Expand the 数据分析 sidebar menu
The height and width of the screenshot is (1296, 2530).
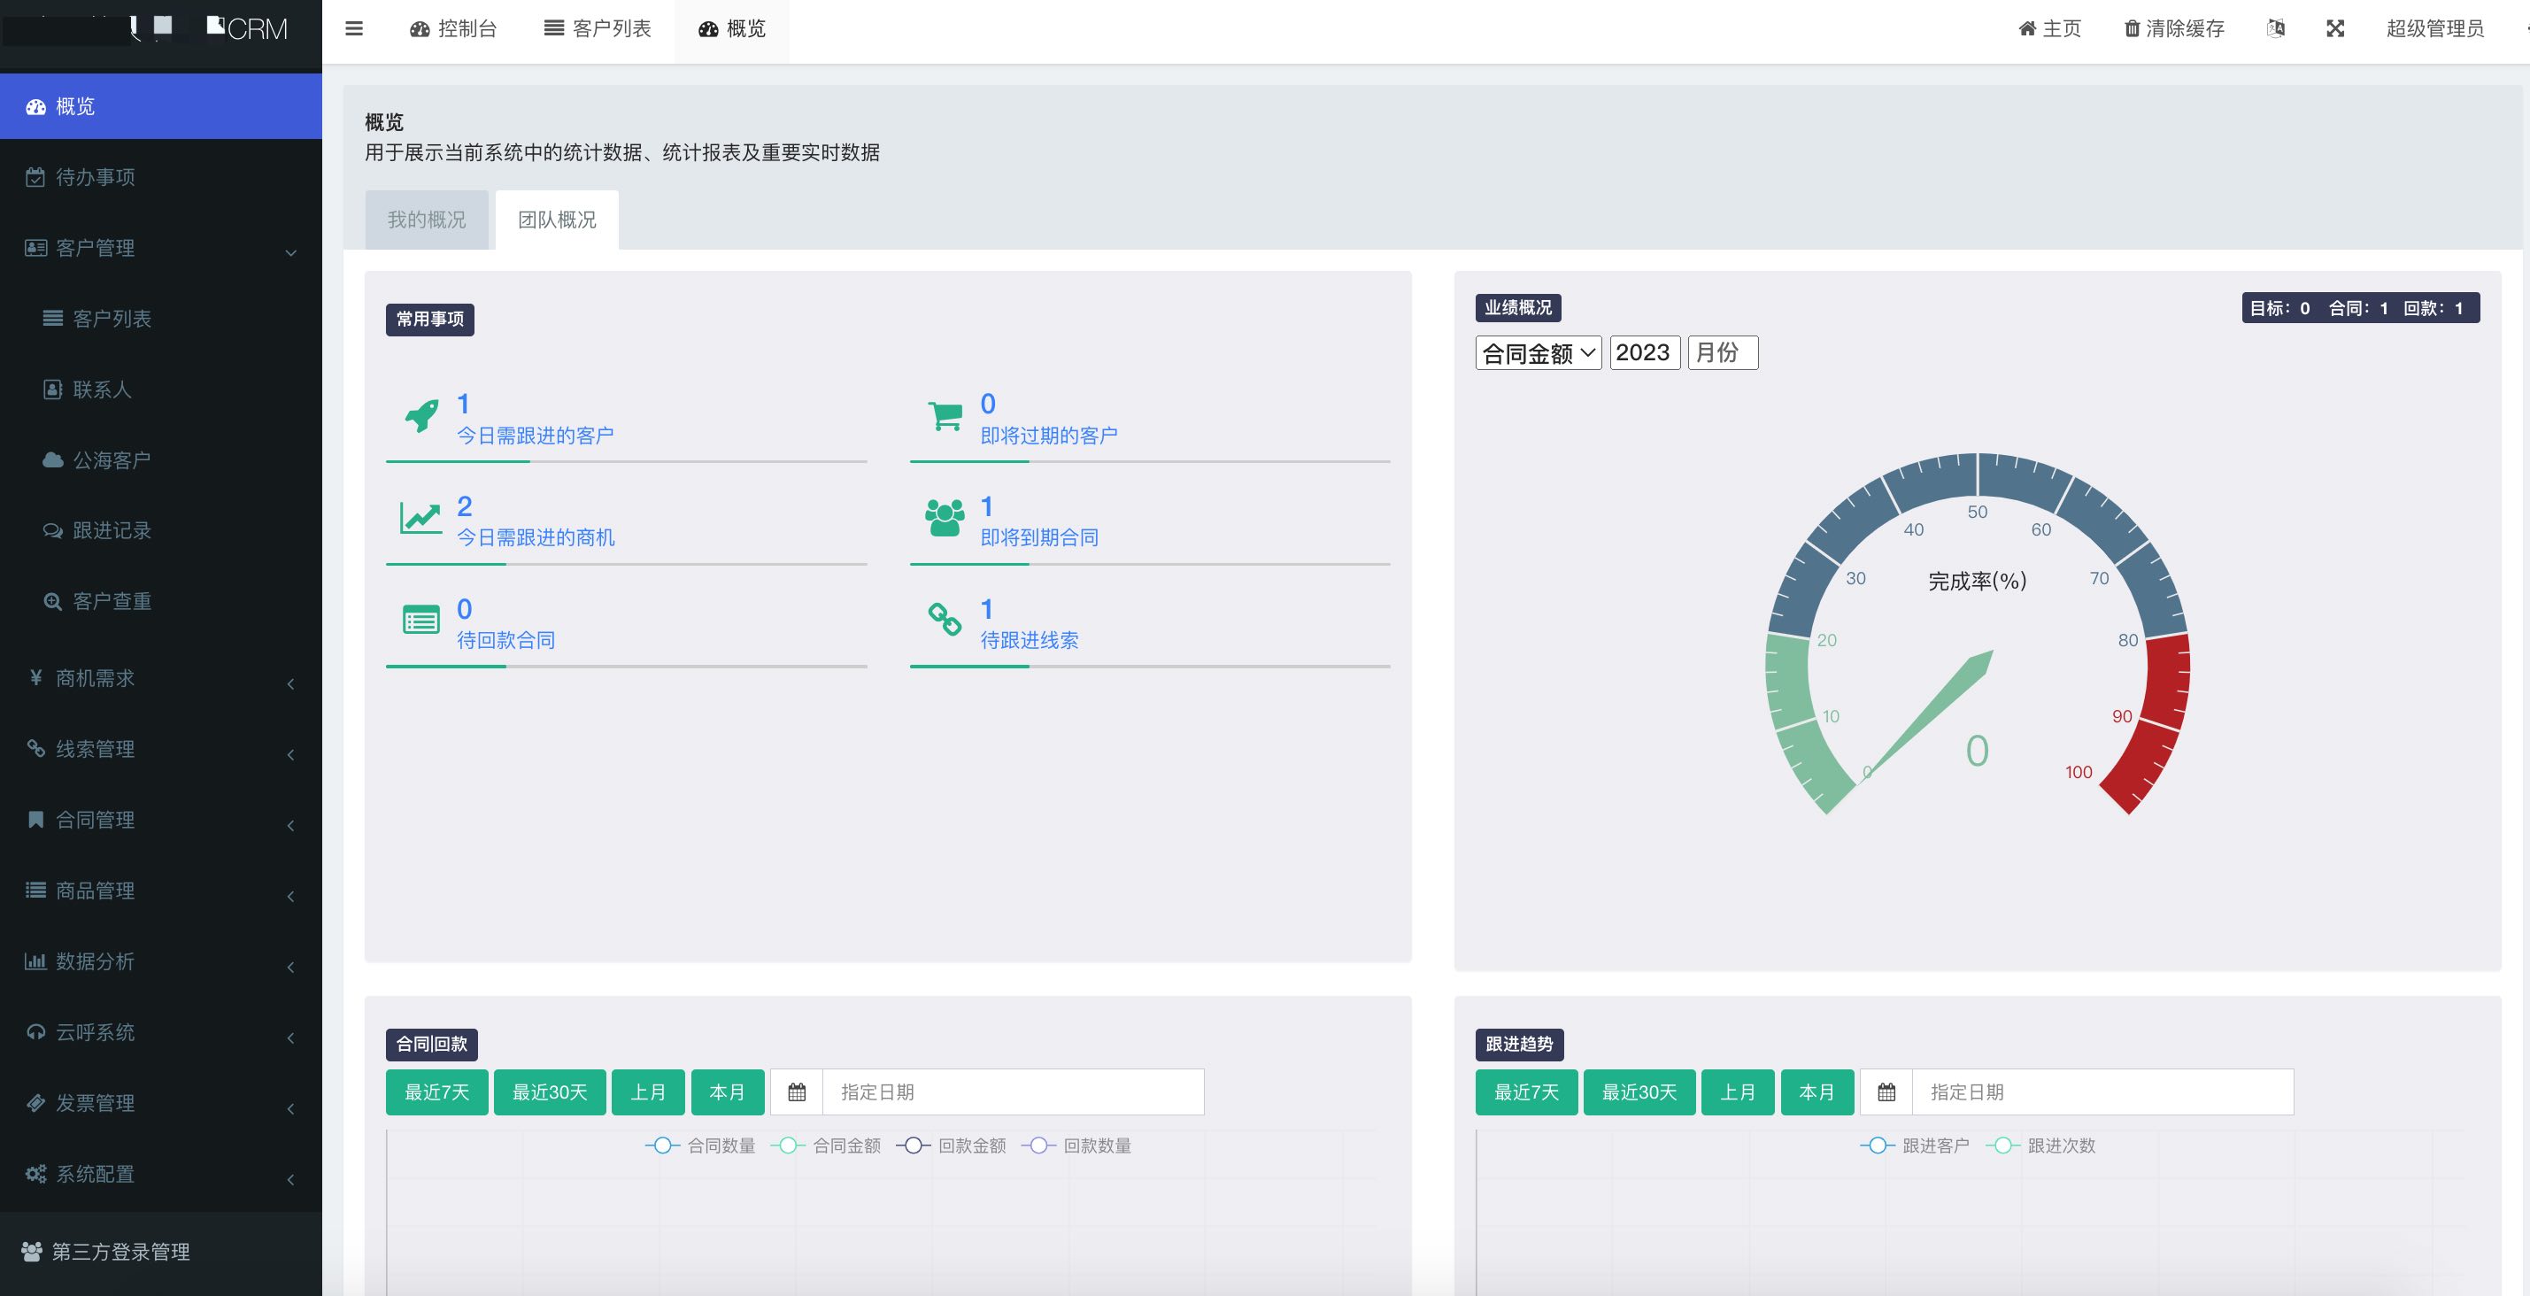(x=161, y=960)
